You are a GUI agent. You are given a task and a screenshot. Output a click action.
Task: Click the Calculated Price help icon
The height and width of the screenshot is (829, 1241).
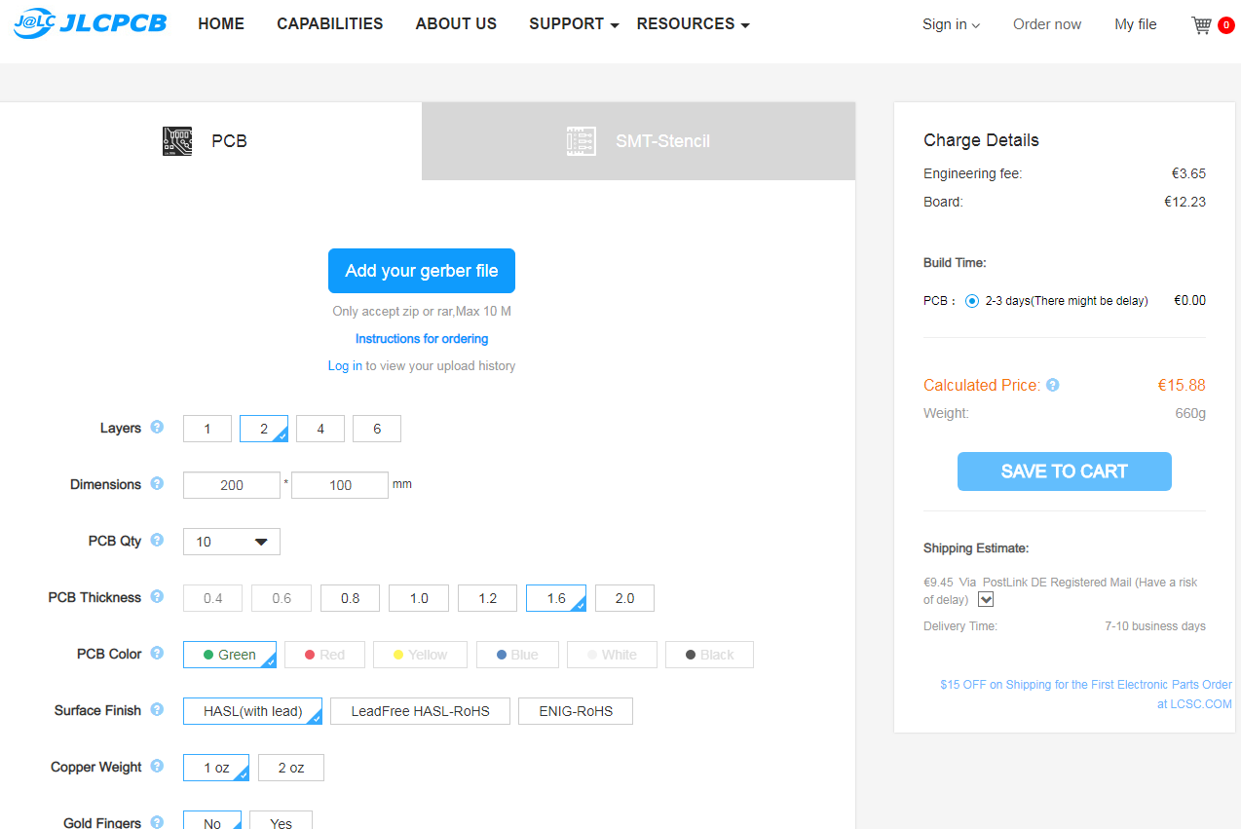point(1053,385)
